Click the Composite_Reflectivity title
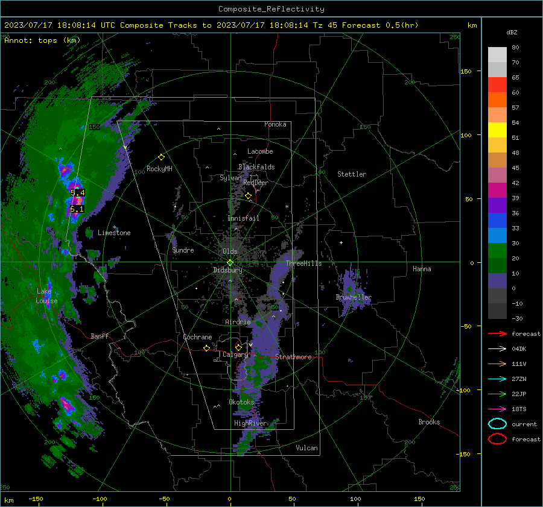543x507 pixels. (271, 9)
